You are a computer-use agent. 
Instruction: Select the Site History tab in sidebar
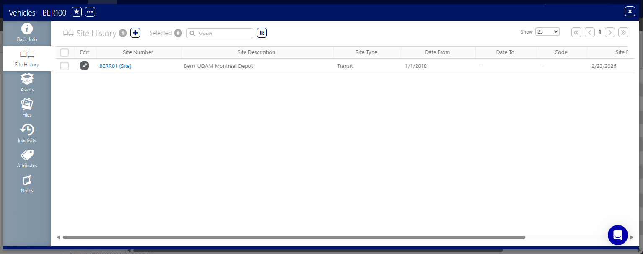27,58
